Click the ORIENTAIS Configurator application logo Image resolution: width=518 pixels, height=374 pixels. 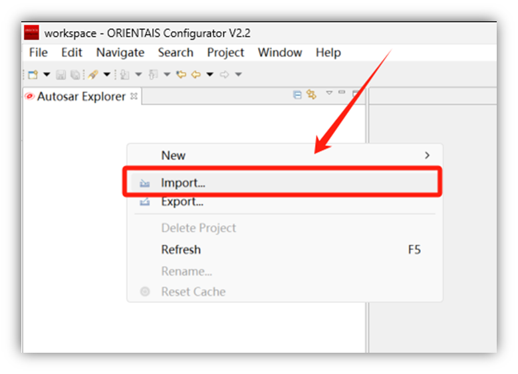(x=31, y=33)
